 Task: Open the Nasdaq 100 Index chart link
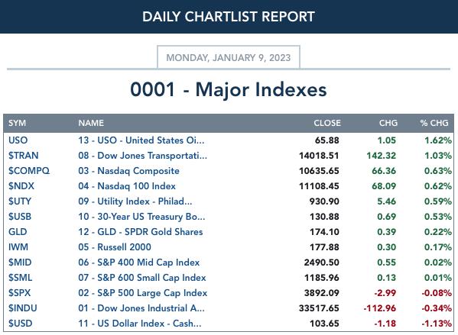pyautogui.click(x=127, y=186)
